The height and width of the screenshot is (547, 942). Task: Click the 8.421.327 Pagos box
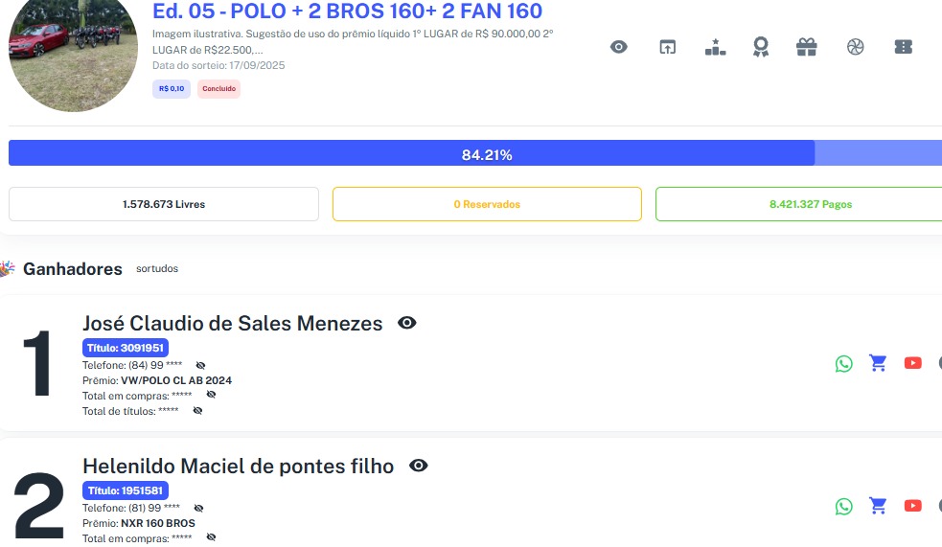click(798, 204)
